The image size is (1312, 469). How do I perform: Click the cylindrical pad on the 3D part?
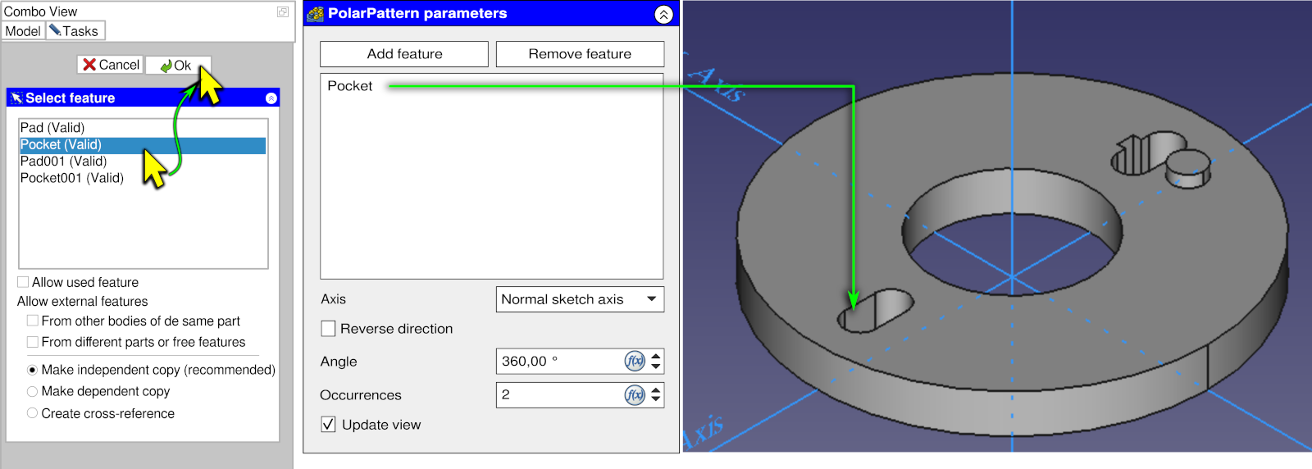coord(1188,168)
